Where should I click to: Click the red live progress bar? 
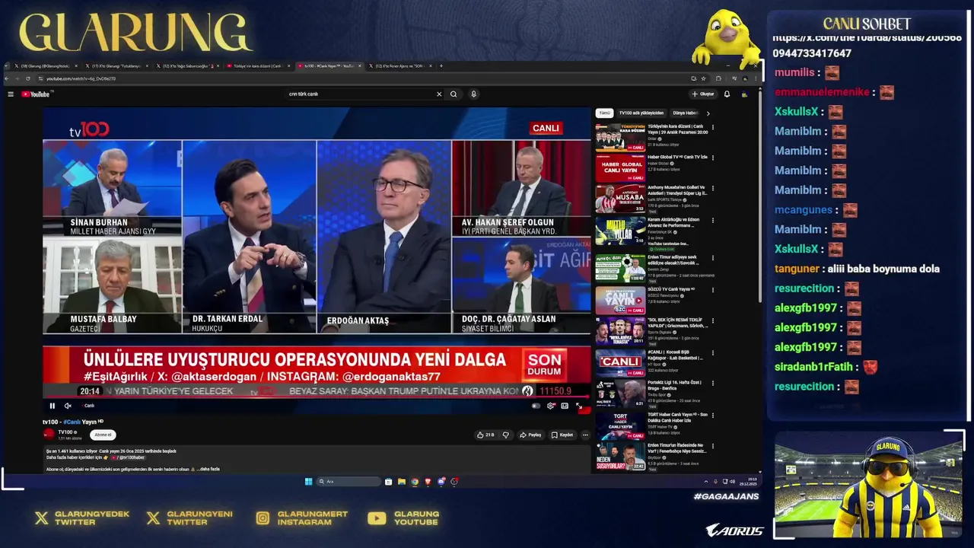[317, 398]
